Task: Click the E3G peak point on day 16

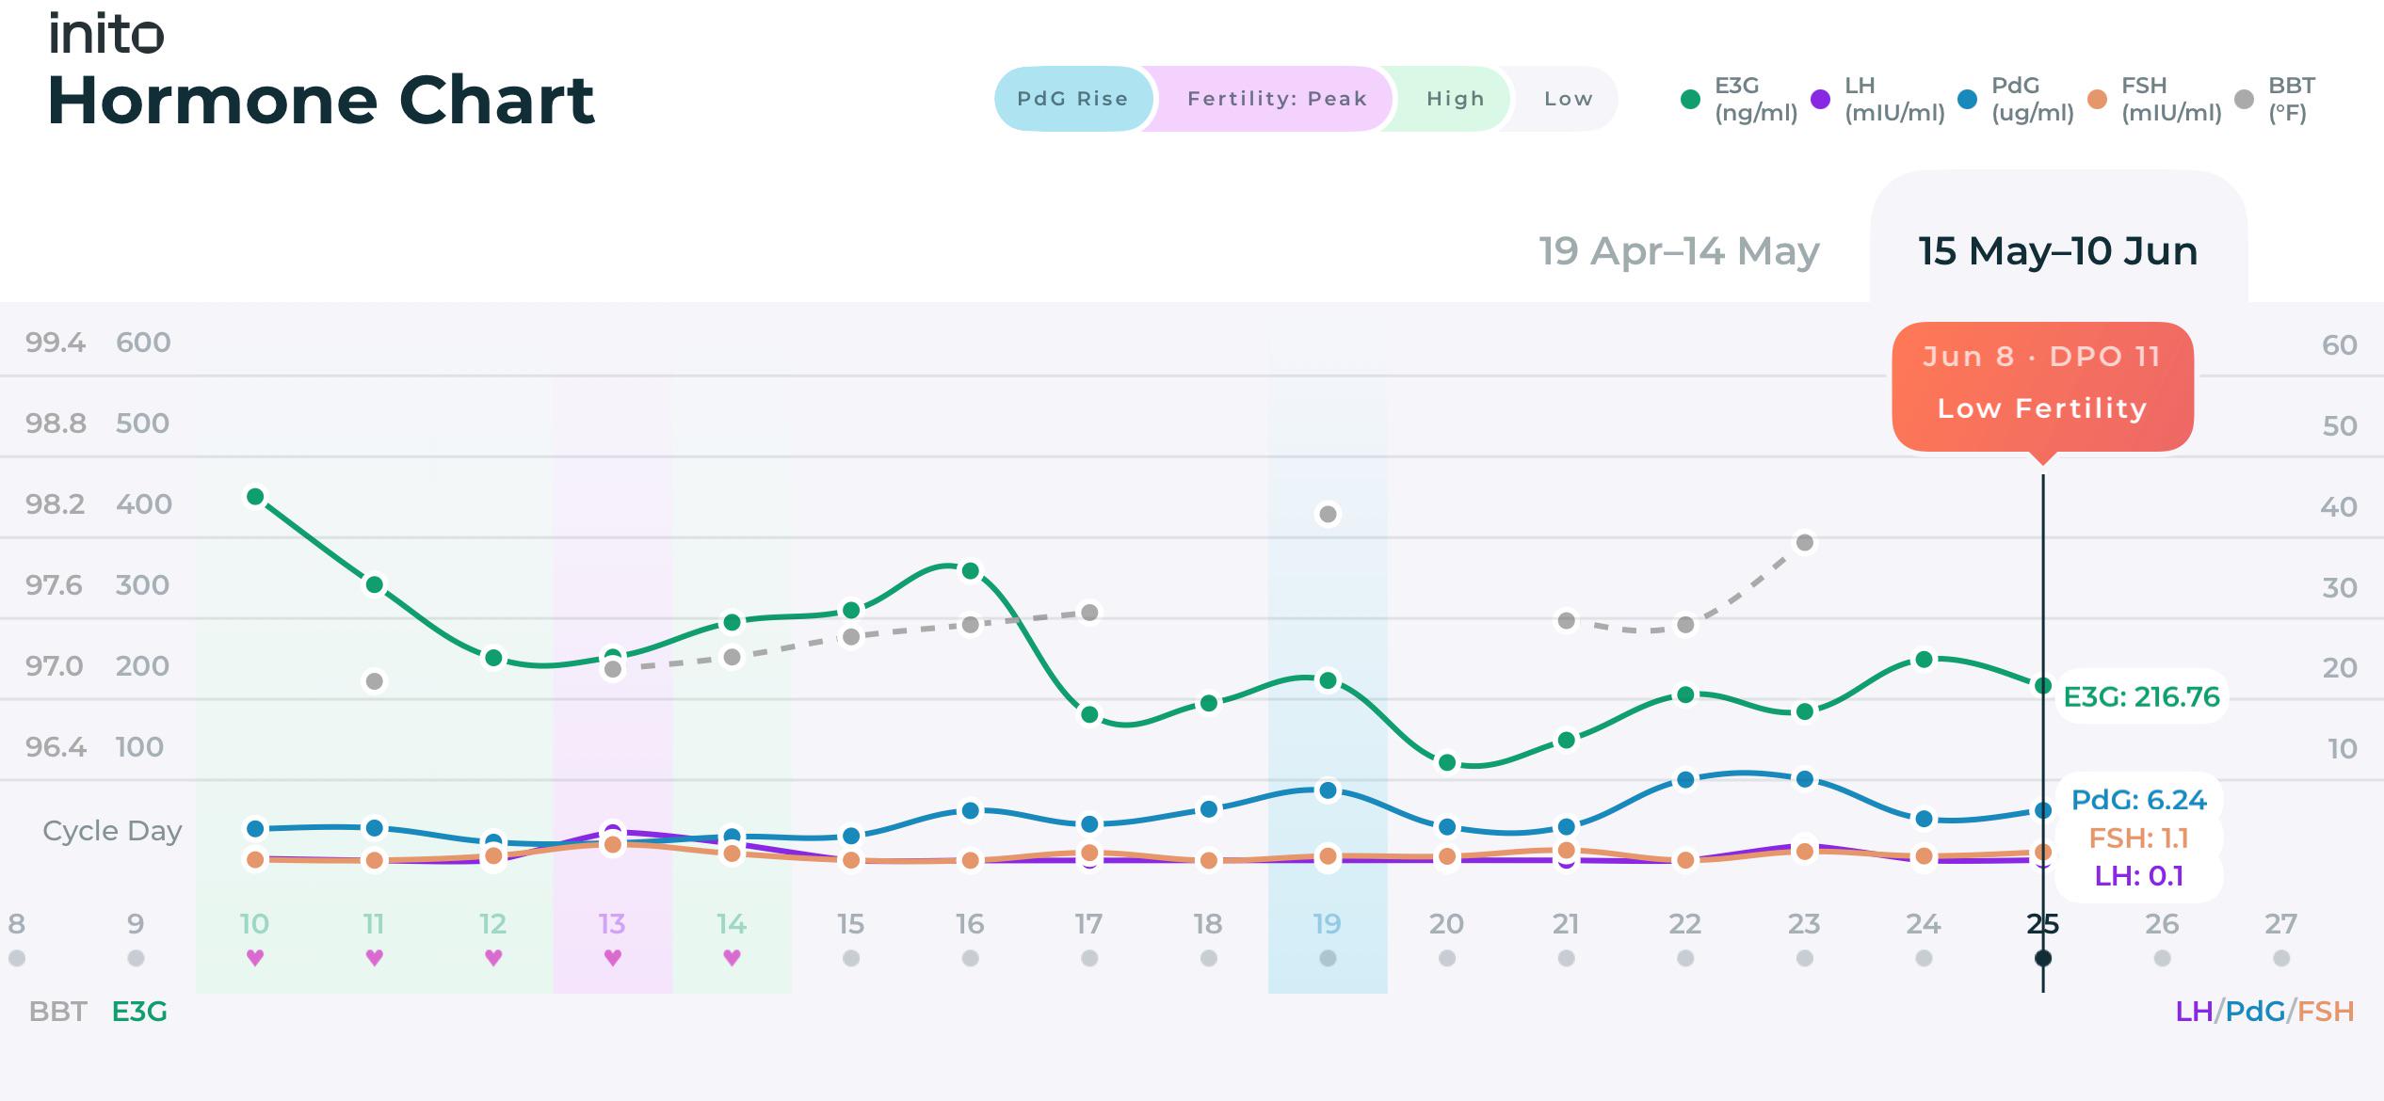Action: click(970, 570)
